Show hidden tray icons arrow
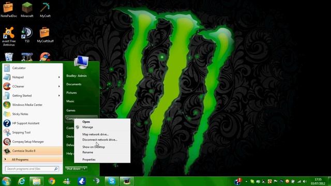Screen dimensions: 331x186 coord(246,181)
